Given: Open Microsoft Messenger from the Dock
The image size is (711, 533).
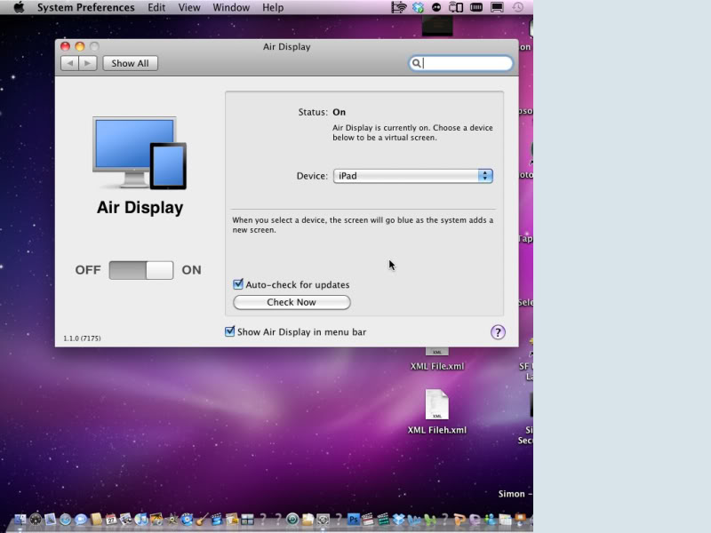Looking at the screenshot, I should [491, 520].
